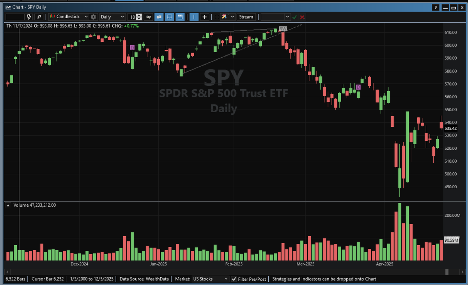
Task: Collapse the Volume pane arrow
Action: [x=8, y=205]
